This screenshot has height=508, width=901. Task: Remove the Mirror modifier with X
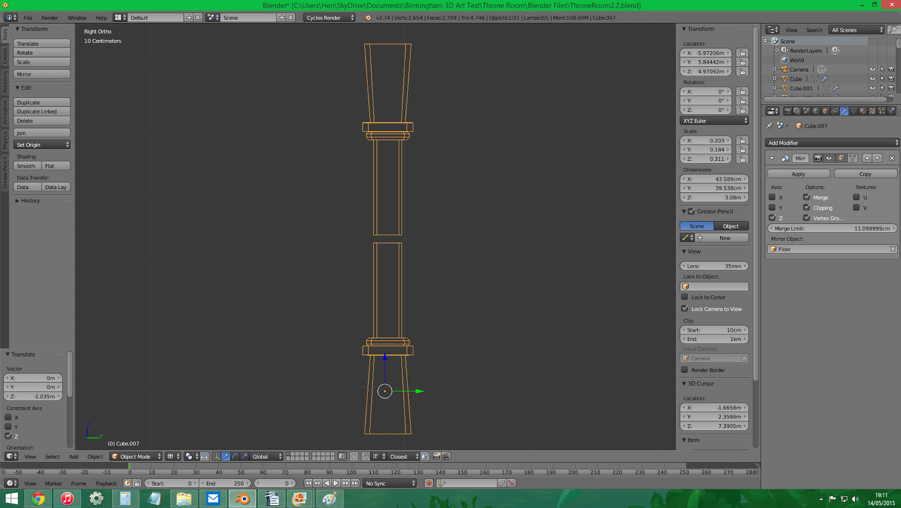tap(892, 158)
